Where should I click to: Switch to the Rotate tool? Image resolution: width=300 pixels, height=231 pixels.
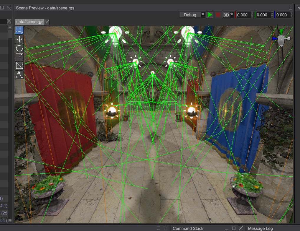19,48
